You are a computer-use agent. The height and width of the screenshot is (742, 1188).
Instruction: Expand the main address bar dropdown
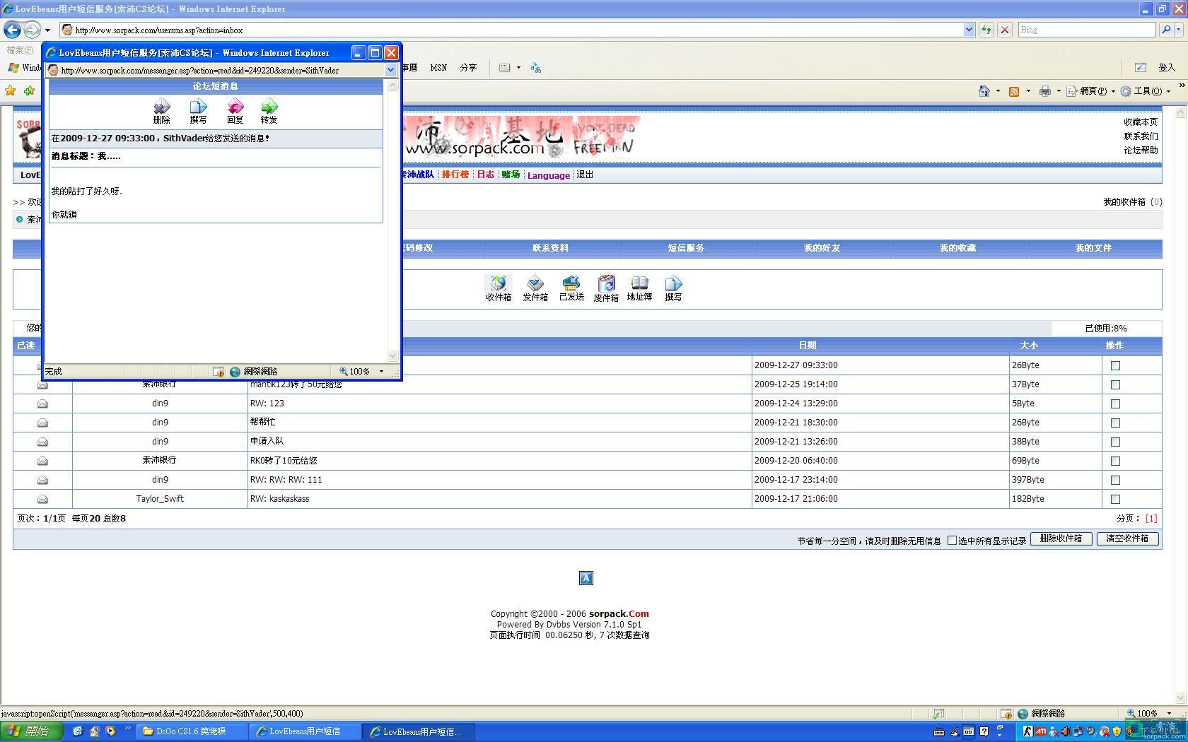(x=969, y=30)
